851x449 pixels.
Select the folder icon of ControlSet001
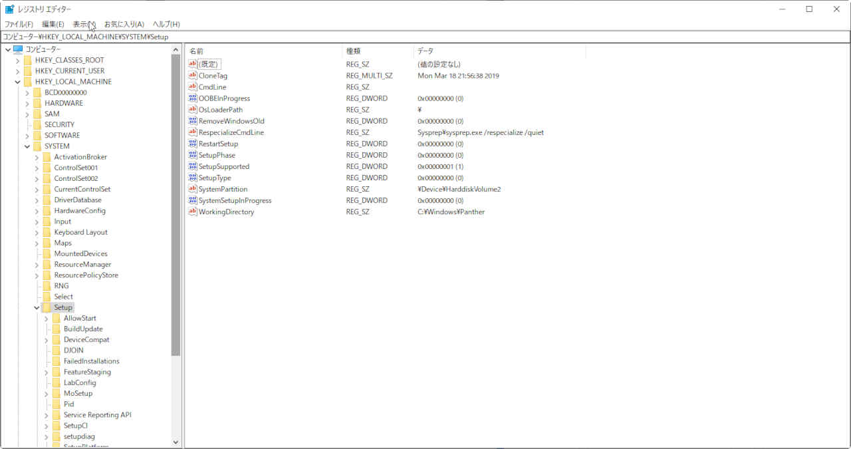coord(47,168)
